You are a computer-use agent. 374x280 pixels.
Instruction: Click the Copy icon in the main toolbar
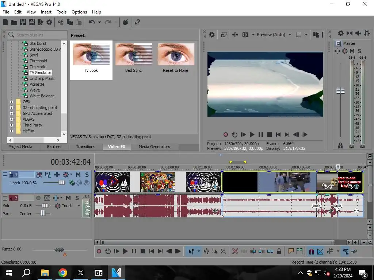coord(70,22)
